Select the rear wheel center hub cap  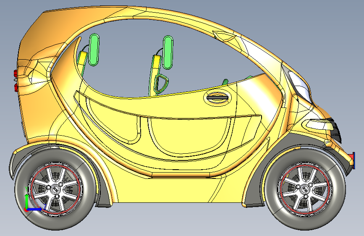click(x=55, y=189)
